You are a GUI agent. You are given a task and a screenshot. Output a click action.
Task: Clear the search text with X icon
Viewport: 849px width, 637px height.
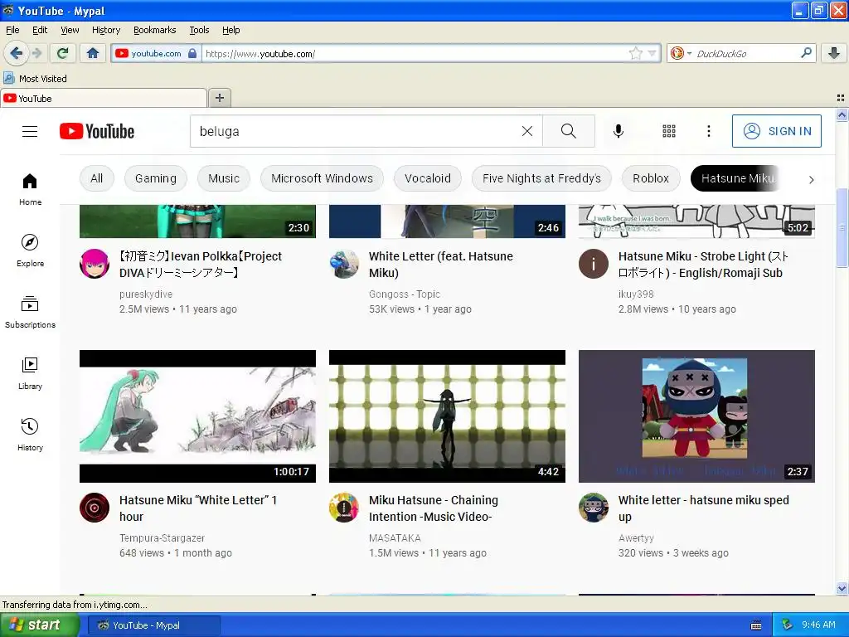coord(526,131)
